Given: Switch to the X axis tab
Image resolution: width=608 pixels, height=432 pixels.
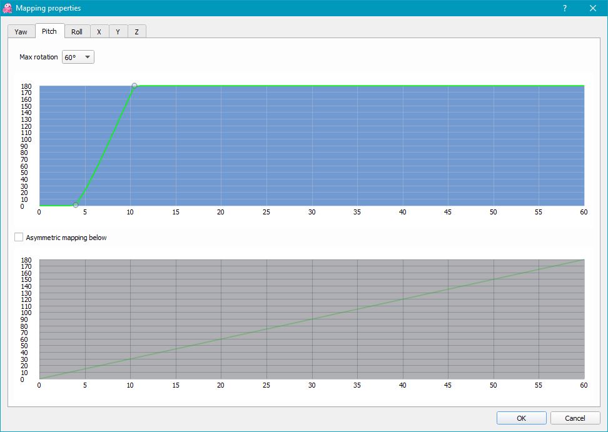Looking at the screenshot, I should pyautogui.click(x=99, y=32).
